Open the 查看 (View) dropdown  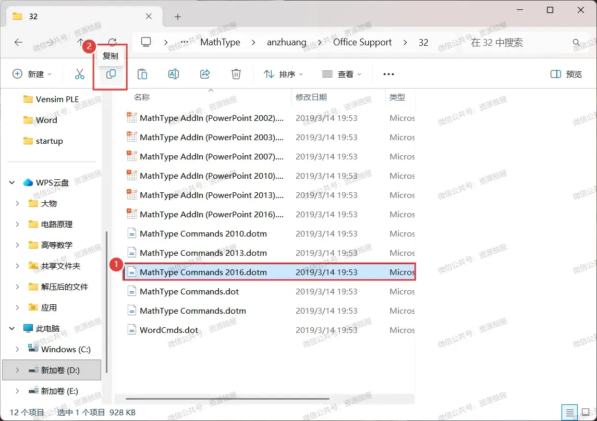point(342,74)
